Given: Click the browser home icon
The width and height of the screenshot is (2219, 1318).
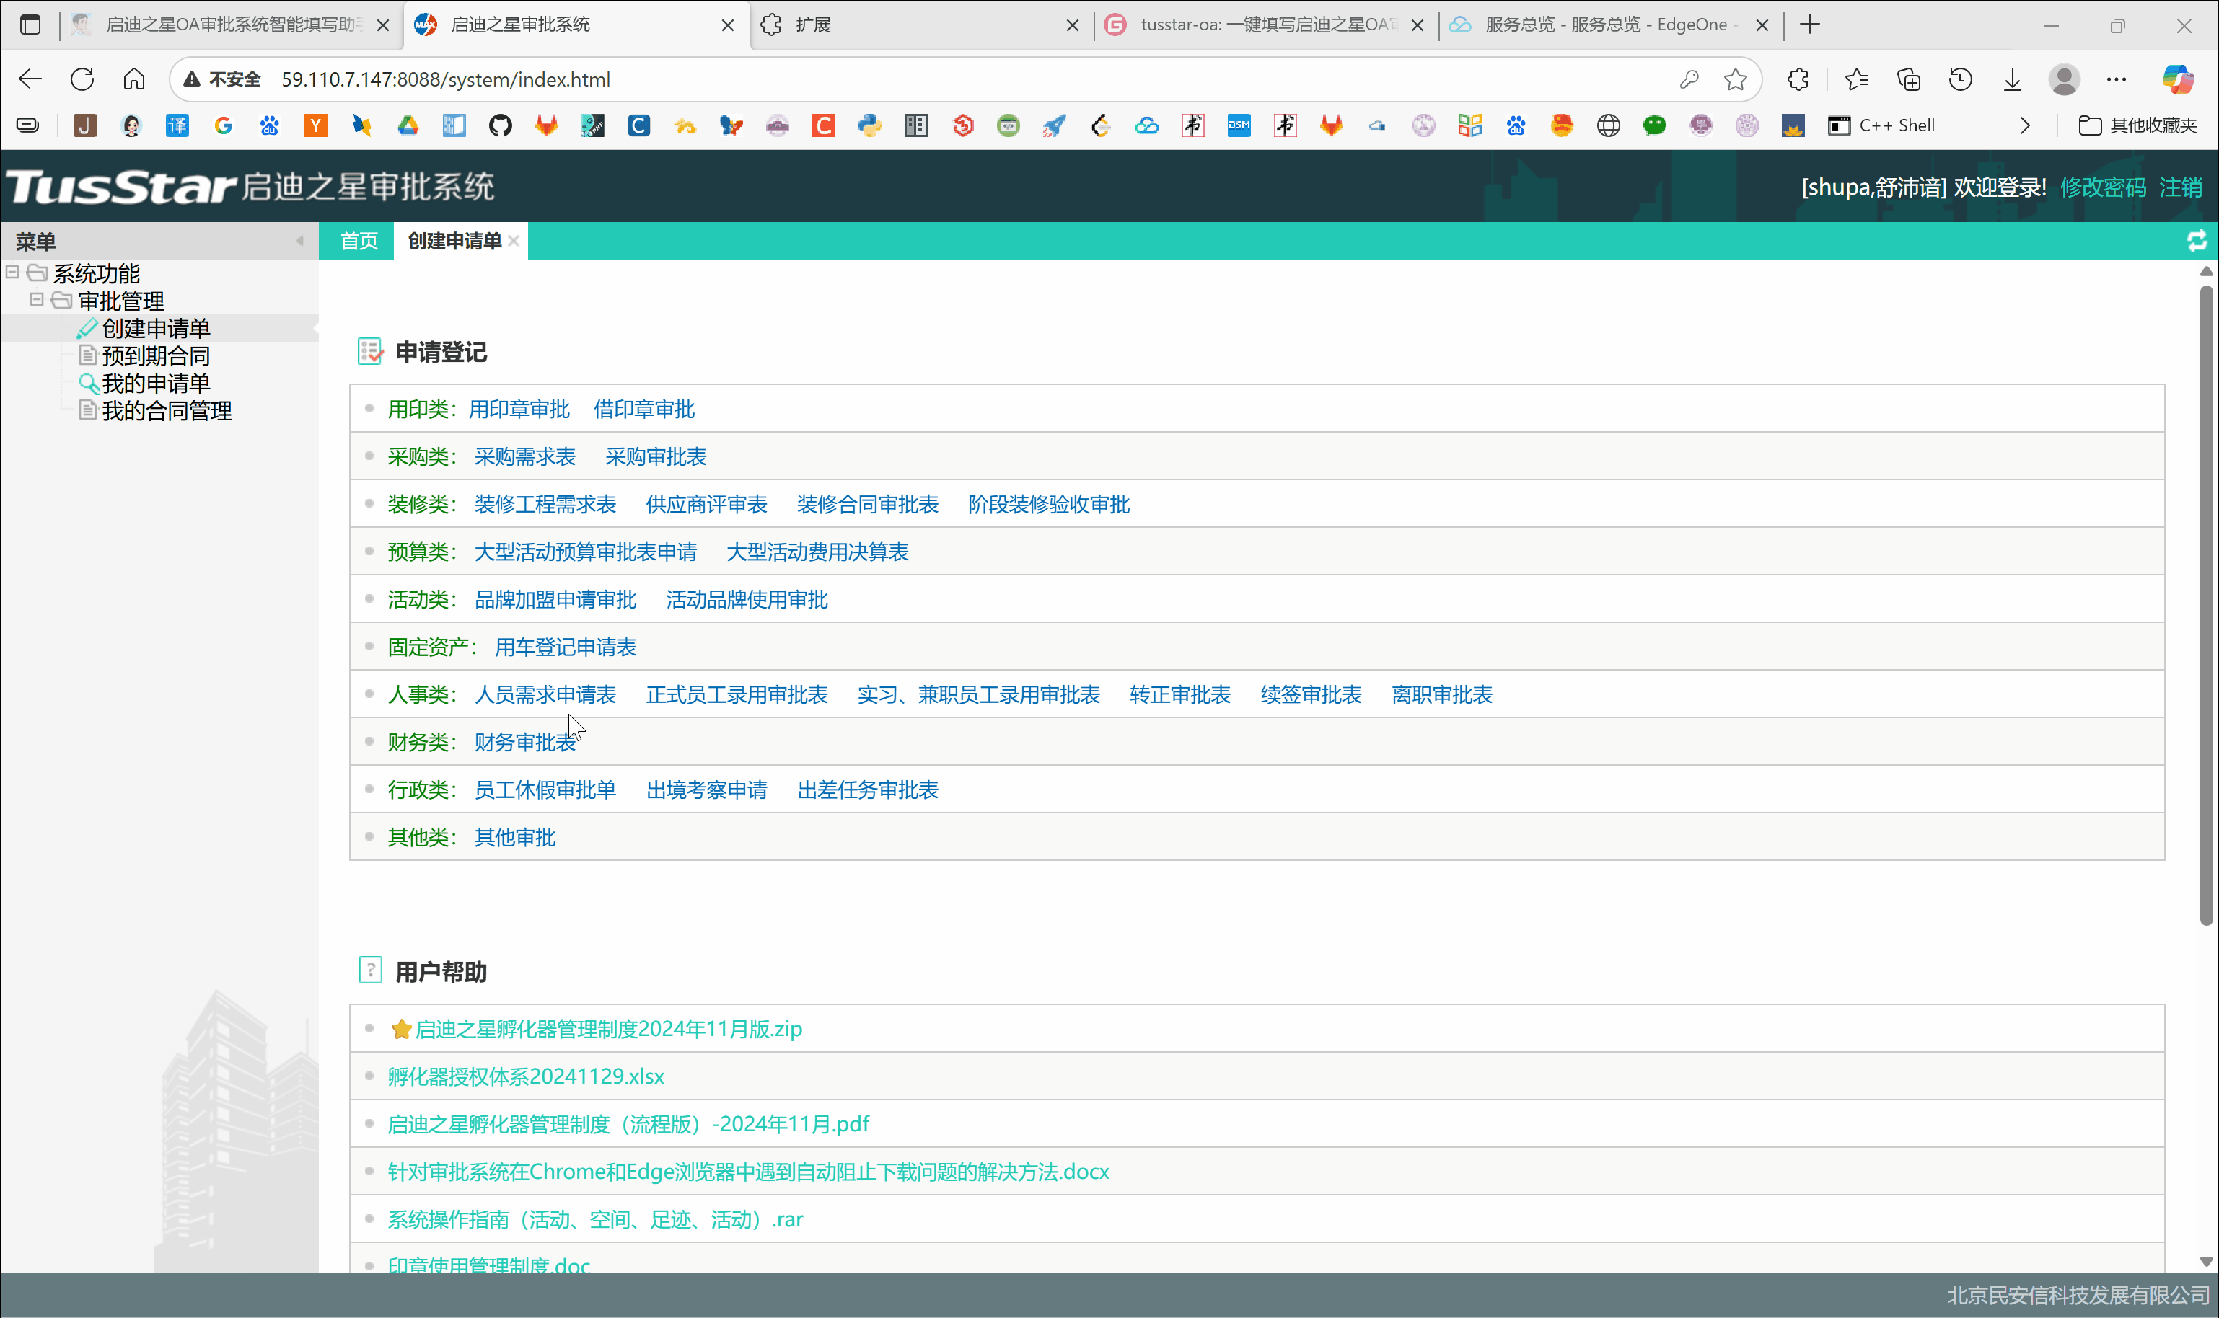Looking at the screenshot, I should tap(134, 80).
